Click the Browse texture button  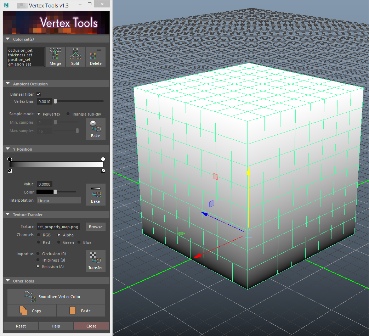tap(96, 227)
